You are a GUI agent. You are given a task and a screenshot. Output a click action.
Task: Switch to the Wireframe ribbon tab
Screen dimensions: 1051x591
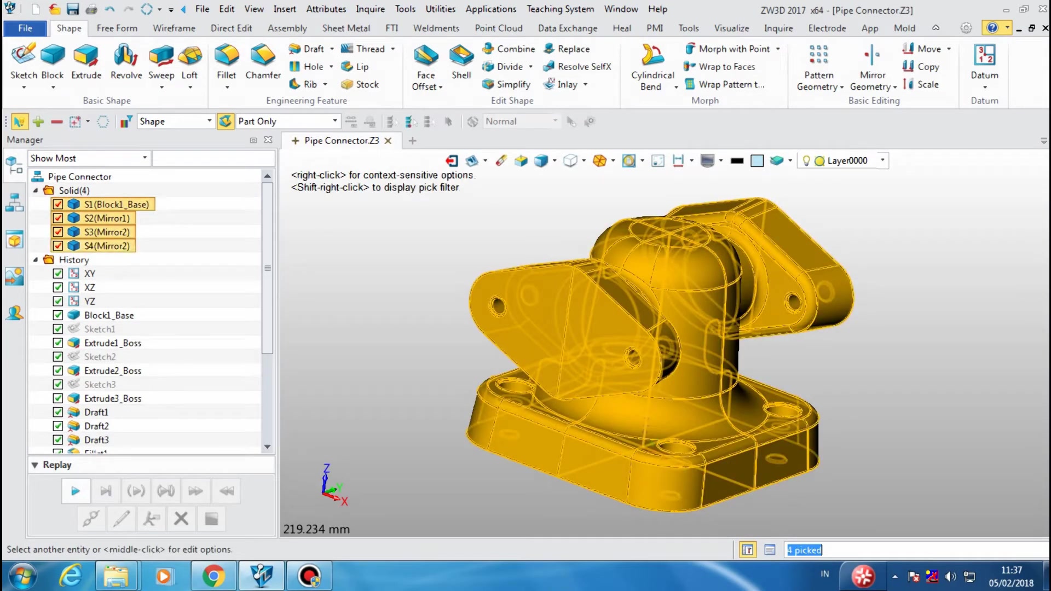point(174,28)
